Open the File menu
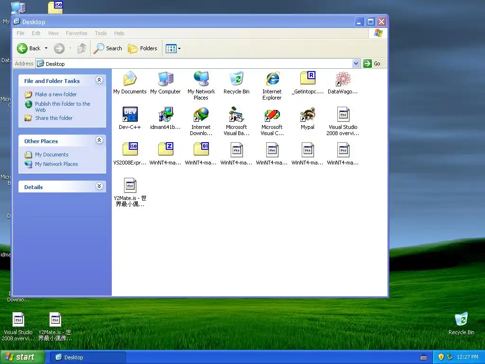Screen dimensions: 485x364 20,33
